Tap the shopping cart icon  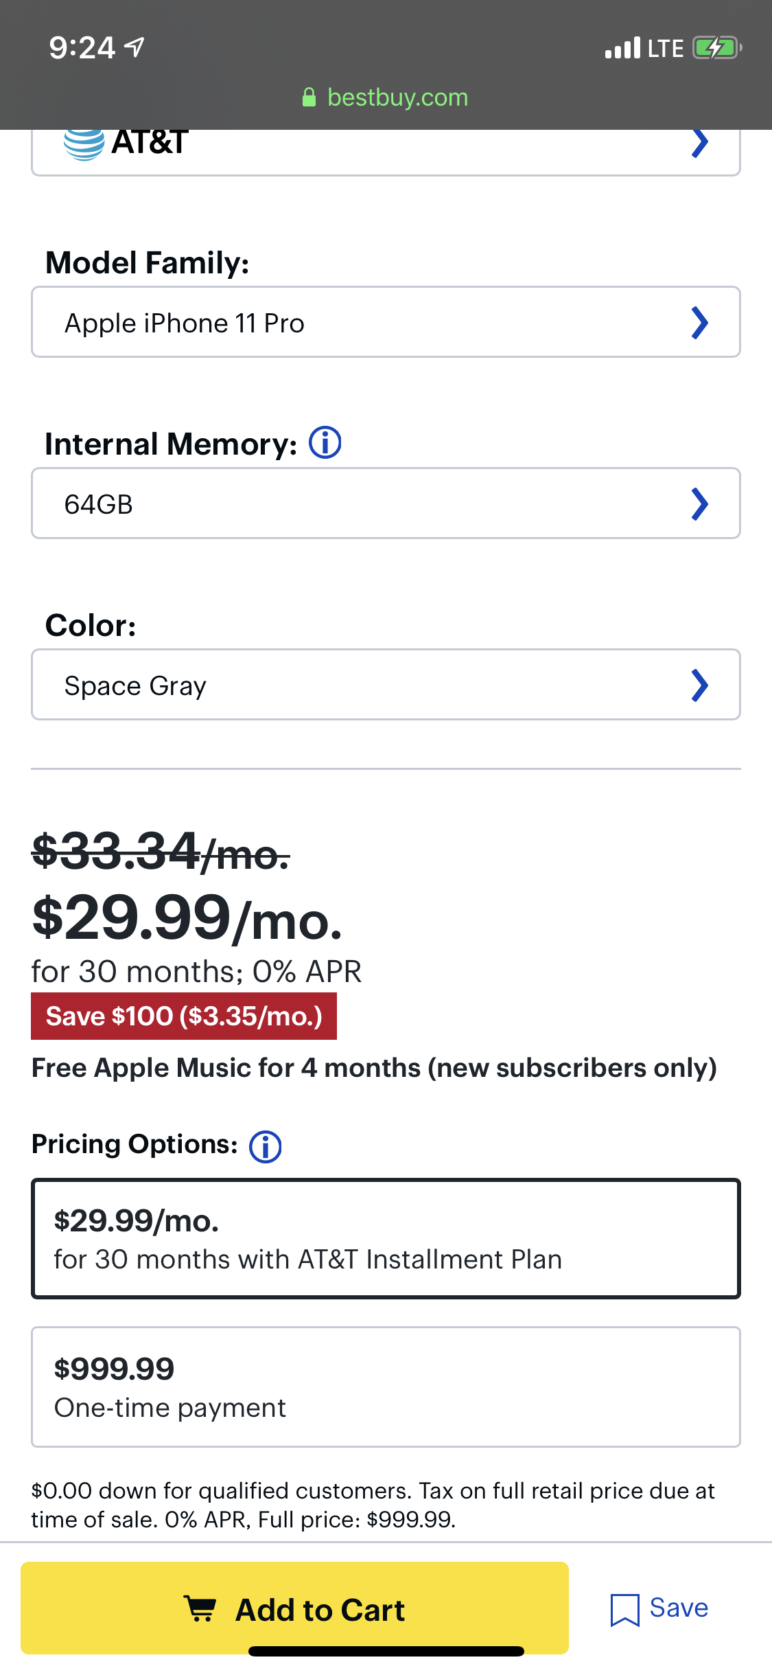tap(200, 1608)
